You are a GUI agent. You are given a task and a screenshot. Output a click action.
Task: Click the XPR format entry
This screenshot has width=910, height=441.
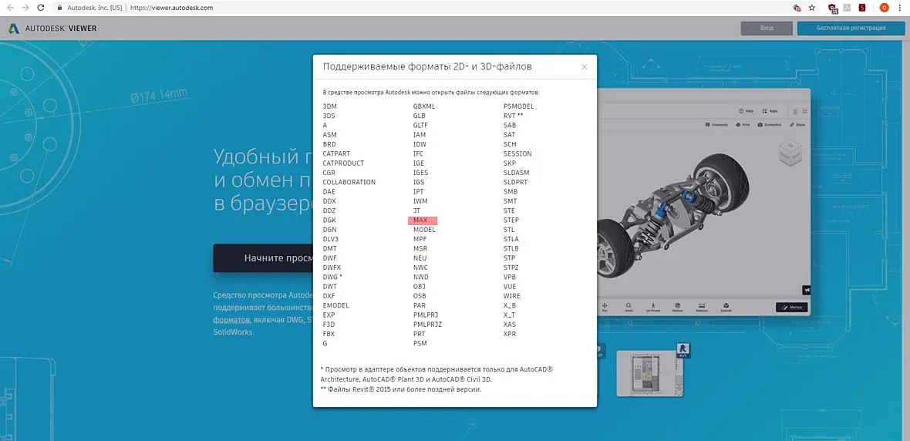pos(510,335)
